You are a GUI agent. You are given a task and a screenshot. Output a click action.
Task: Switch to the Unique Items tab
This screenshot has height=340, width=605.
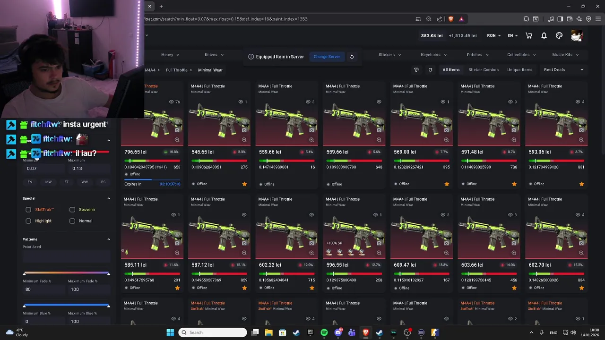[520, 70]
